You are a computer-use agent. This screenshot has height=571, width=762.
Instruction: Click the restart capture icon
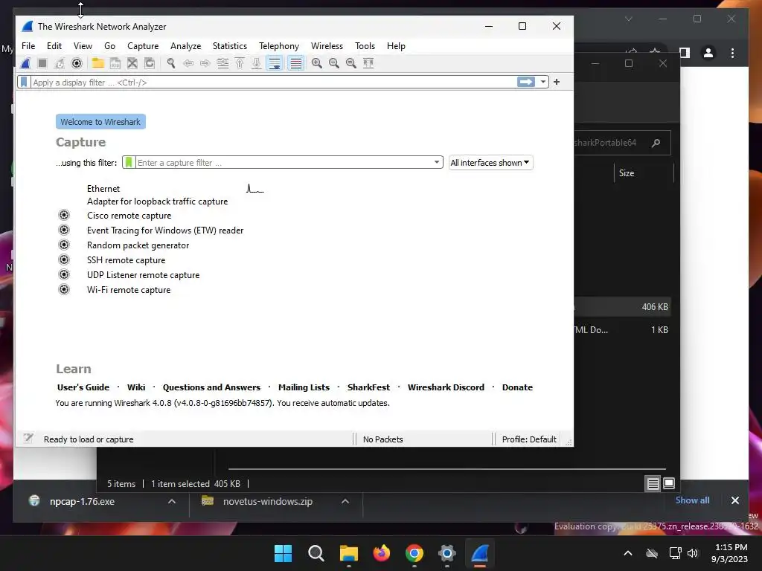pyautogui.click(x=60, y=63)
